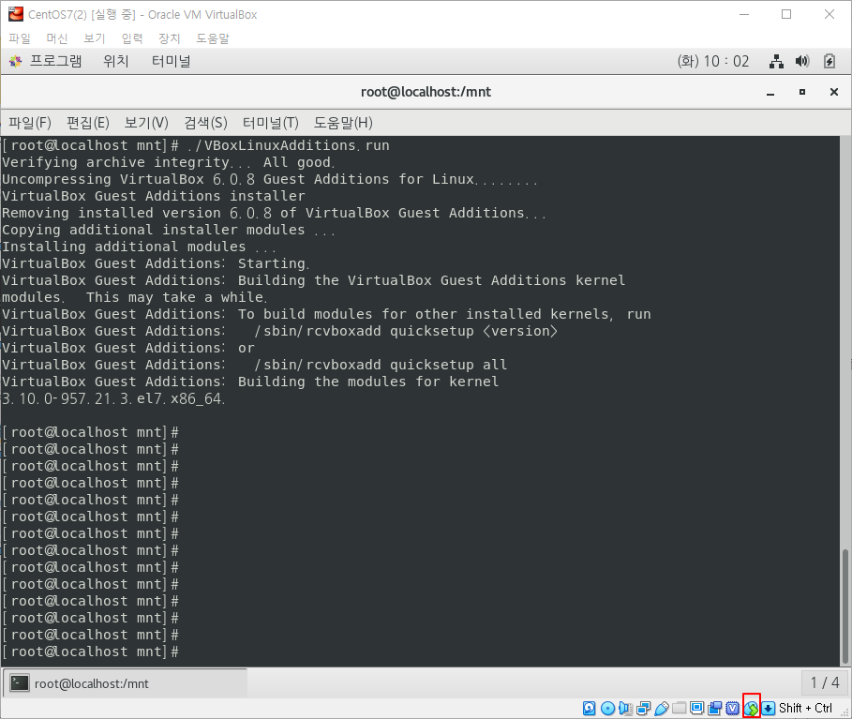Open the terminal 파일(F) menu
852x719 pixels.
30,123
